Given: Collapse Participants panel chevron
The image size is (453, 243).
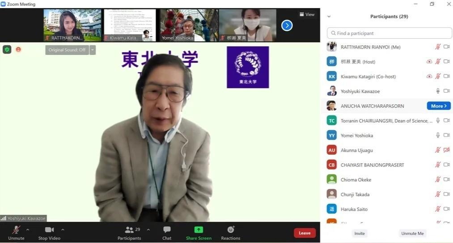Looking at the screenshot, I should pyautogui.click(x=329, y=16).
